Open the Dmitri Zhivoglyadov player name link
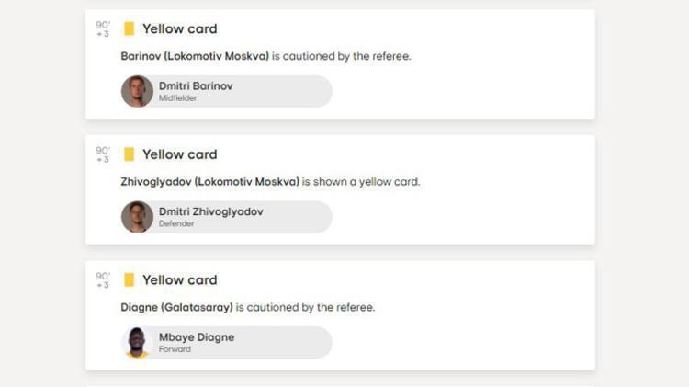The image size is (689, 387). tap(210, 211)
